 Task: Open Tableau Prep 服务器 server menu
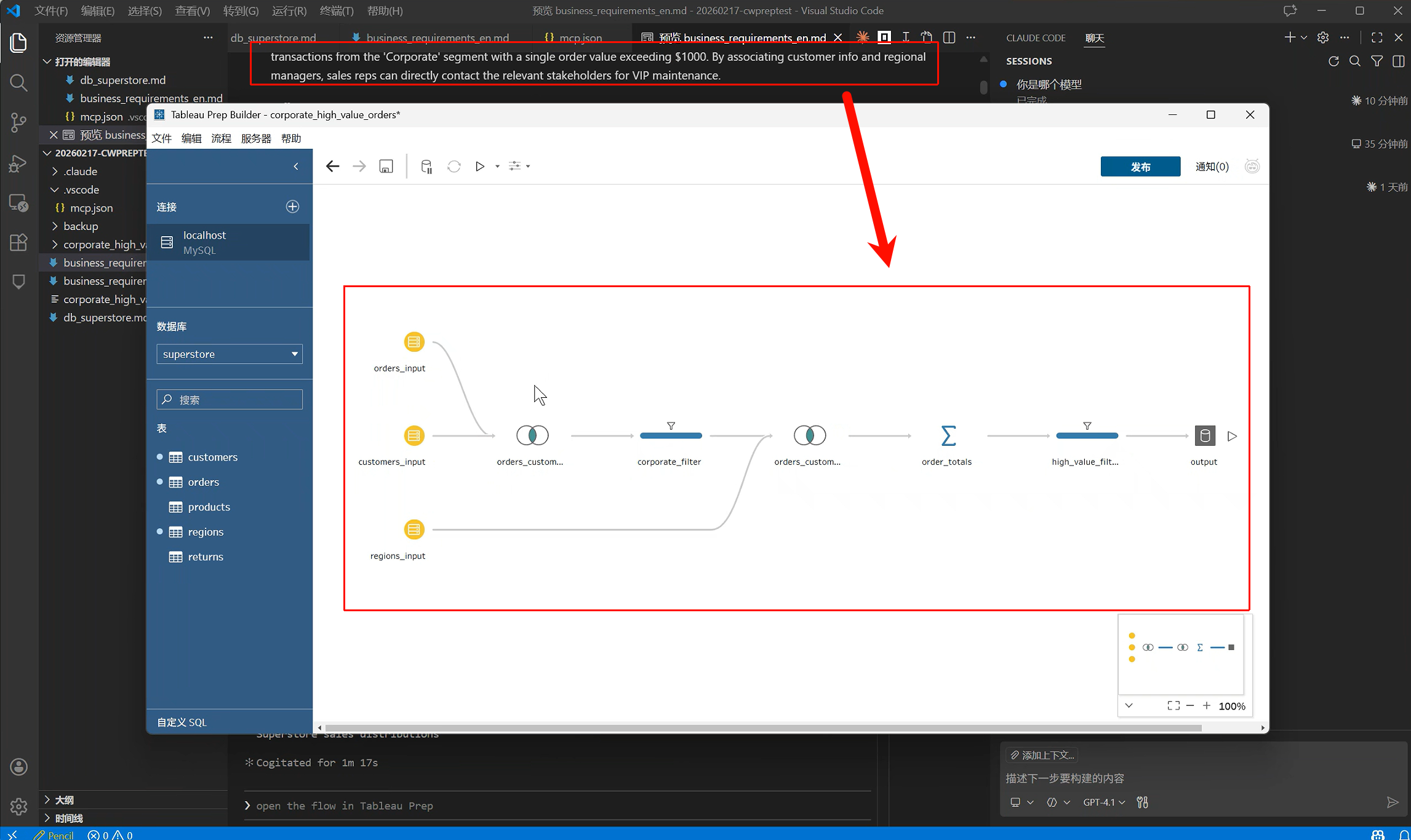[x=256, y=138]
